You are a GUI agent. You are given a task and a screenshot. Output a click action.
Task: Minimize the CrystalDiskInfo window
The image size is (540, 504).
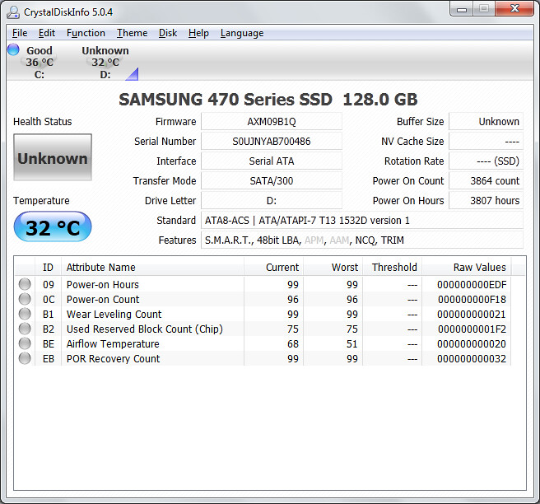462,9
